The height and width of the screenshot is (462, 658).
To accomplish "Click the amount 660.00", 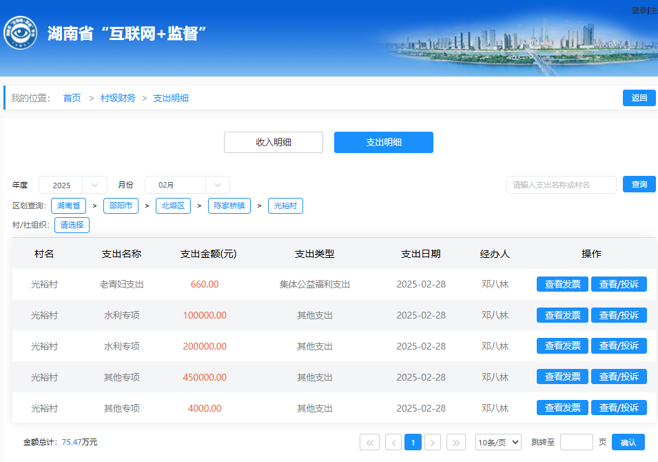I will [x=205, y=284].
